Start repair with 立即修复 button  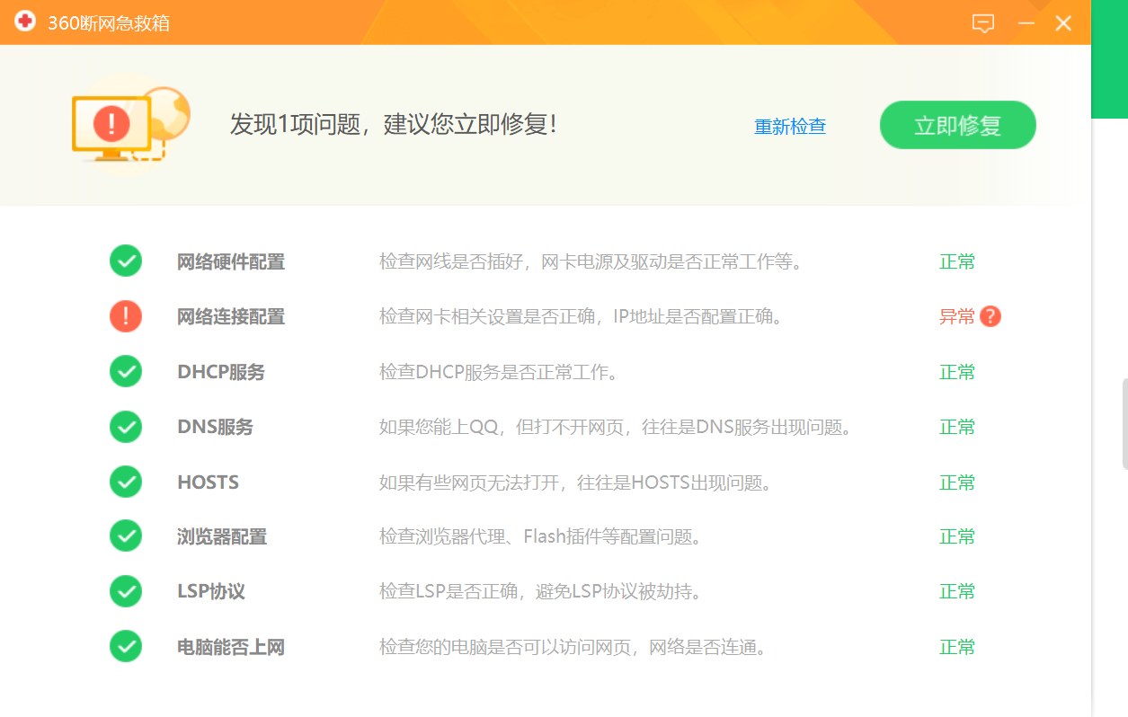pos(958,125)
